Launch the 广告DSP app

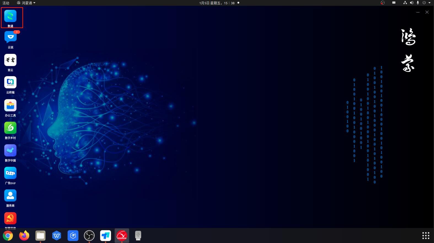click(10, 173)
